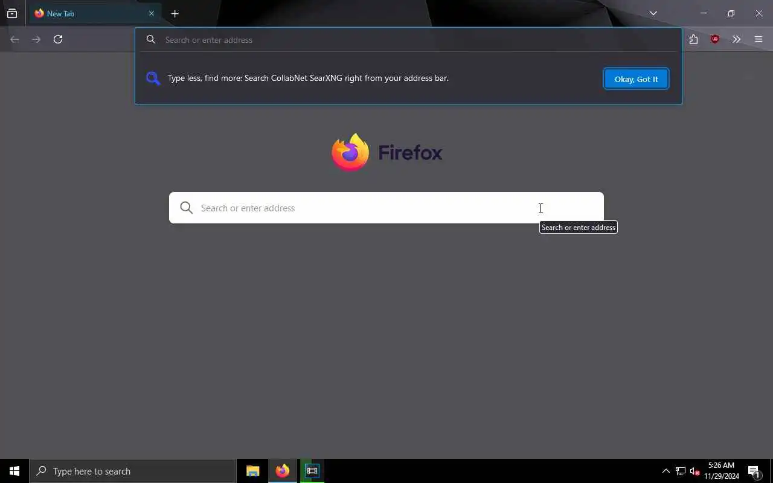Screen dimensions: 773x483
Task: Open the terminal app on the taskbar
Action: (312, 471)
